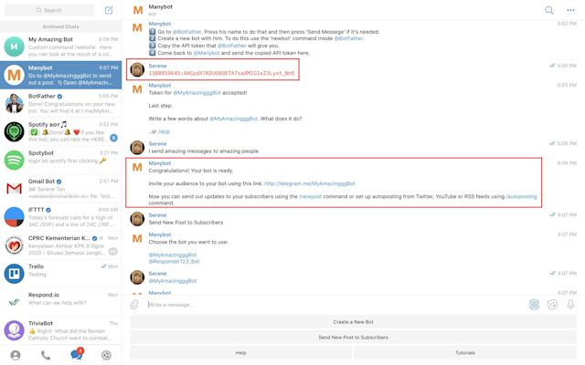Click Serene's avatar beside amazing messages text
The height and width of the screenshot is (365, 585).
point(137,148)
